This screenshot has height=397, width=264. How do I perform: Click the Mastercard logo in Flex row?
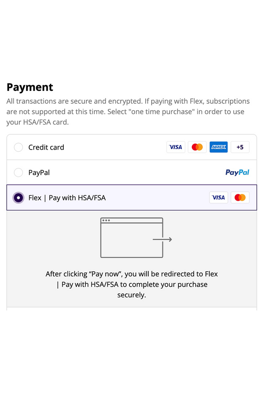240,198
